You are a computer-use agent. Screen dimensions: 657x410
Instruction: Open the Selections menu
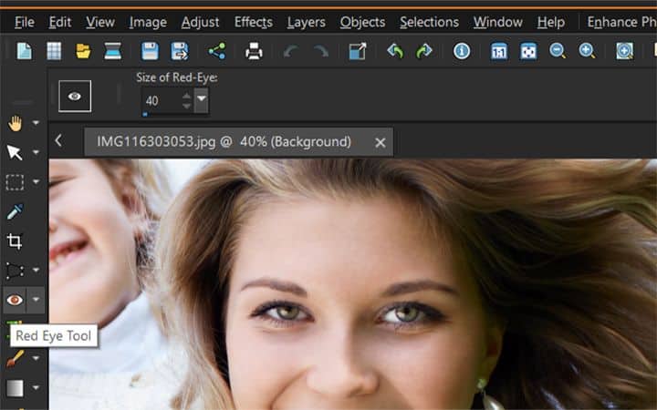click(429, 22)
